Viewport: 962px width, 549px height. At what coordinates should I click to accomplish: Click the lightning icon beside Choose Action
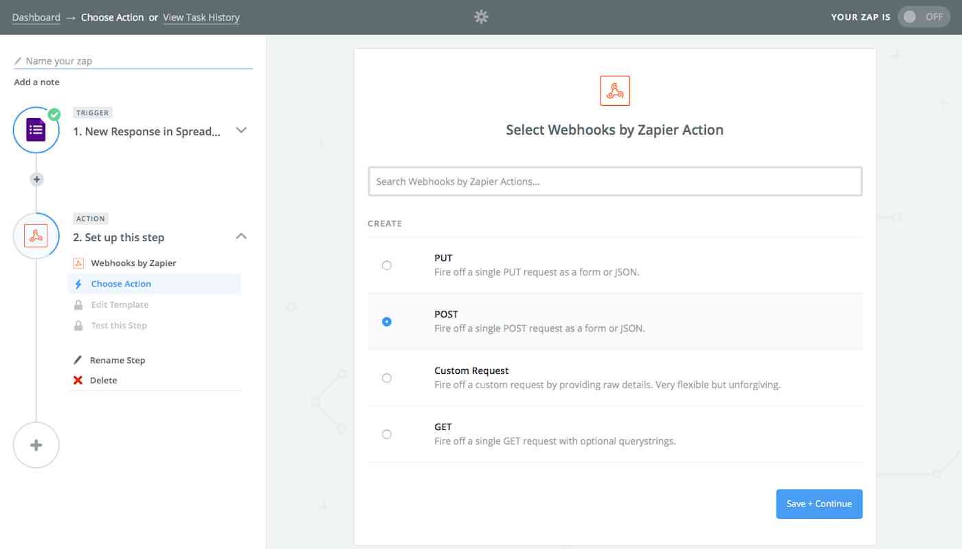click(x=78, y=283)
